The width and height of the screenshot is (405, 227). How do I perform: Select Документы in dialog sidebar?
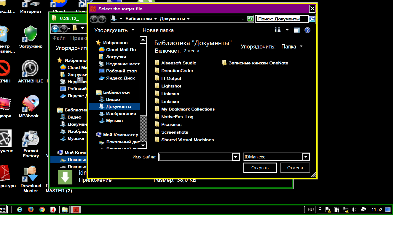point(114,106)
